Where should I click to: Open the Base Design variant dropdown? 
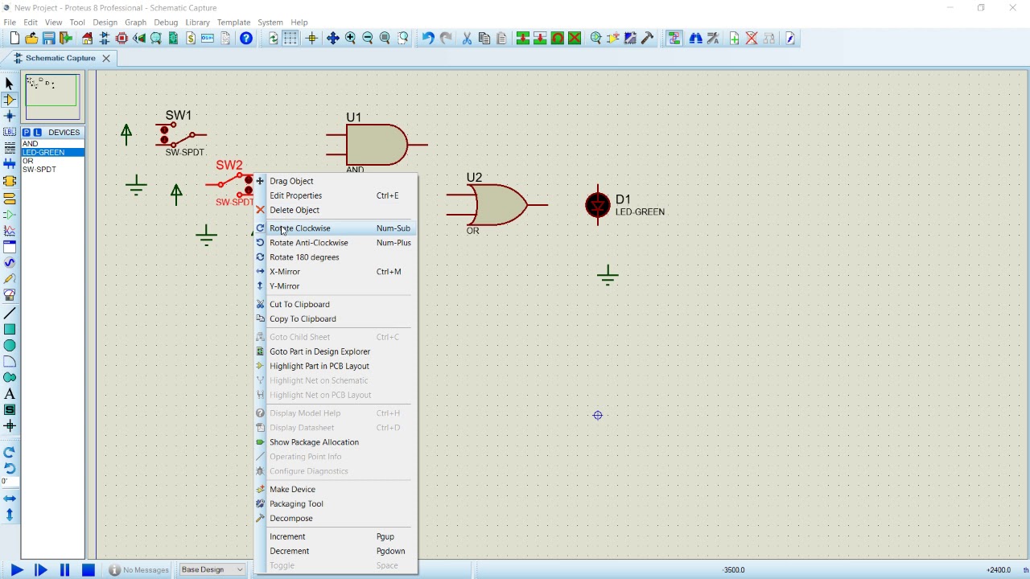click(x=212, y=569)
